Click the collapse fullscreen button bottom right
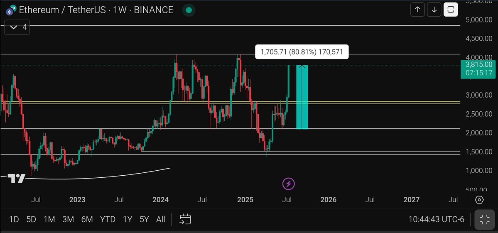 tap(485, 220)
